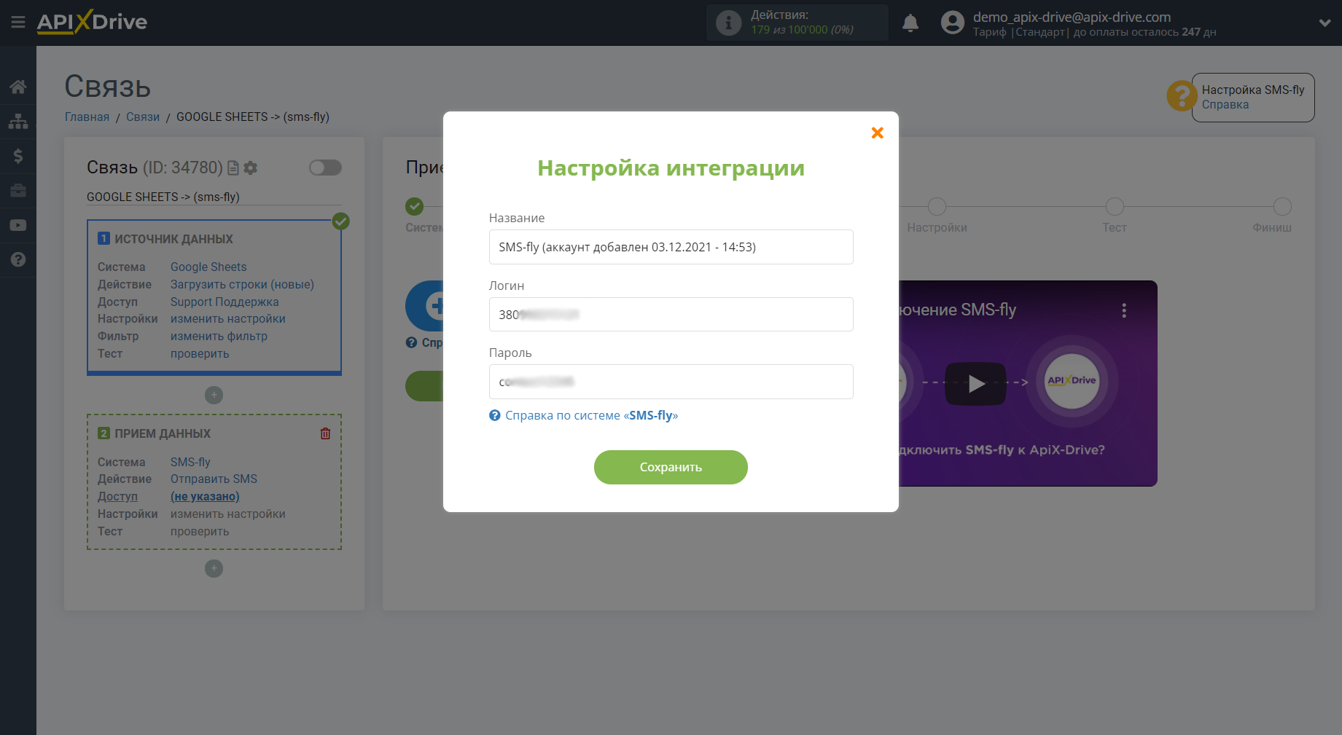Click the Логин input field
The image size is (1342, 735).
coord(671,315)
